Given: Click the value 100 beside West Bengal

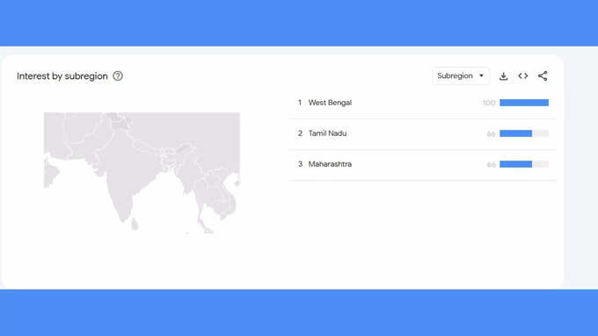Looking at the screenshot, I should coord(489,103).
